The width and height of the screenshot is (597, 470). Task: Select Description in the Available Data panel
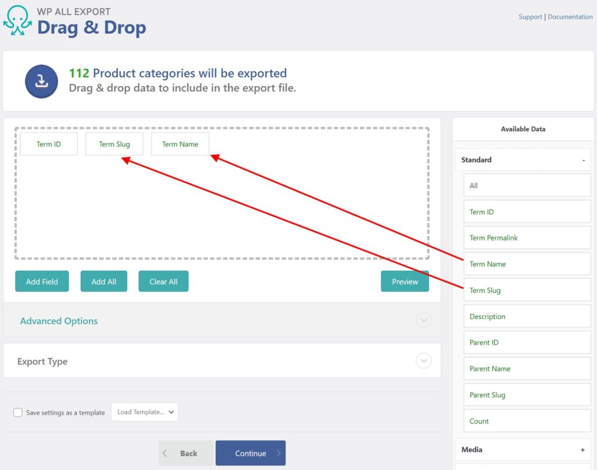pos(526,316)
